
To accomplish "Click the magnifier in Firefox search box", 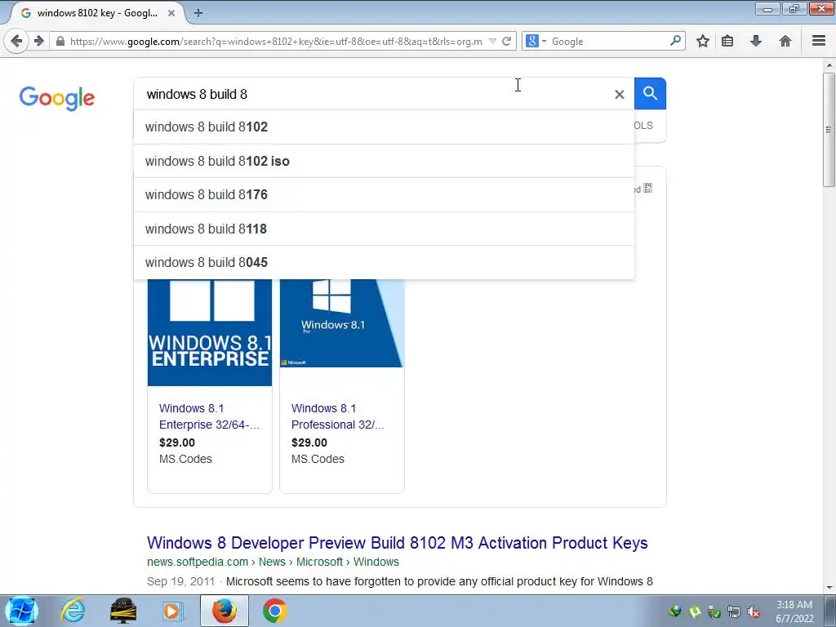I will (x=675, y=41).
